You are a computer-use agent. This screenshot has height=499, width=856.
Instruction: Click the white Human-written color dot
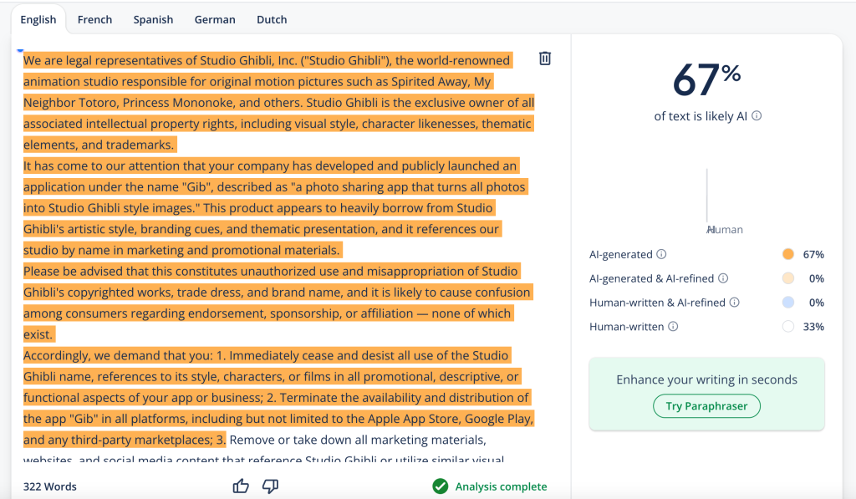[x=787, y=327]
